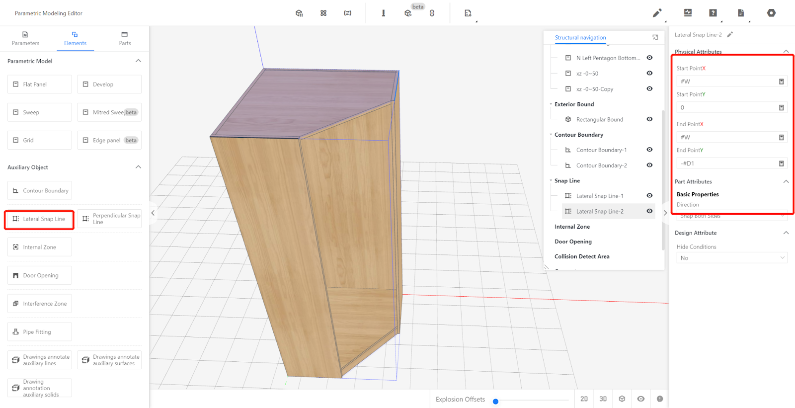This screenshot has width=795, height=408.
Task: Collapse the Design Attribute section
Action: click(x=786, y=233)
